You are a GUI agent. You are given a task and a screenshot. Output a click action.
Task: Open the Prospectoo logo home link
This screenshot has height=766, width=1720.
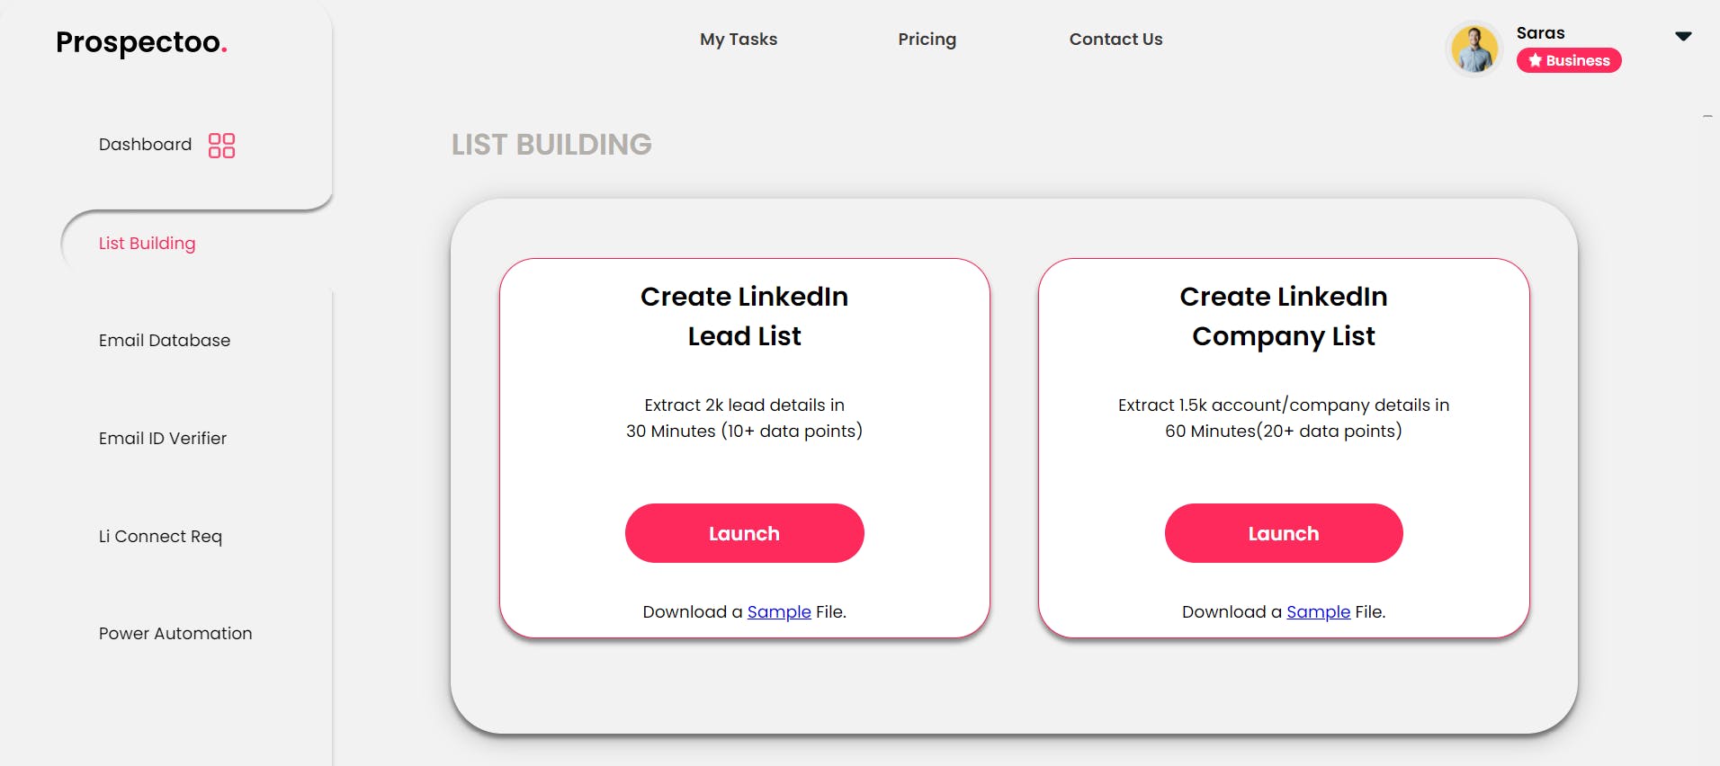[x=141, y=42]
